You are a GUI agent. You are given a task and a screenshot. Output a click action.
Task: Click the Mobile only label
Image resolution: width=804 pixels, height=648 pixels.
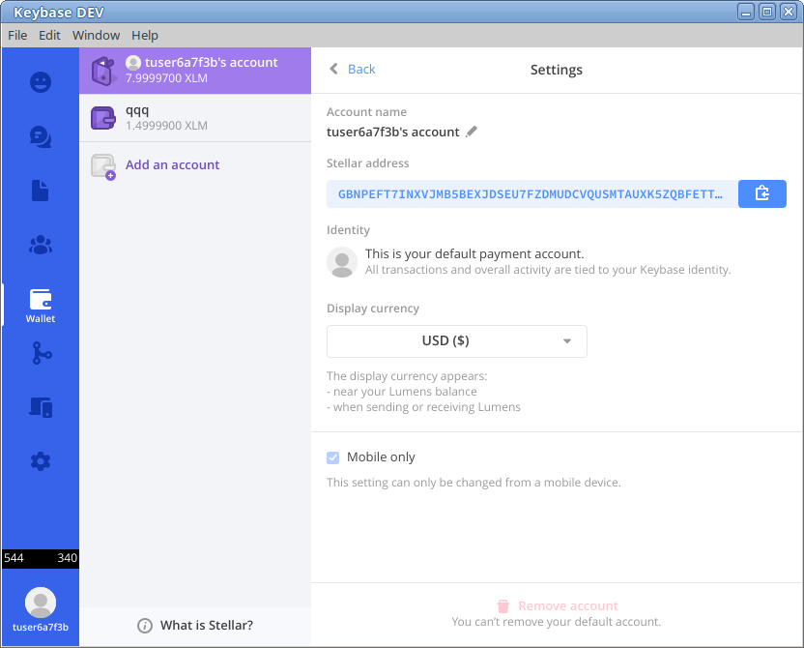381,457
